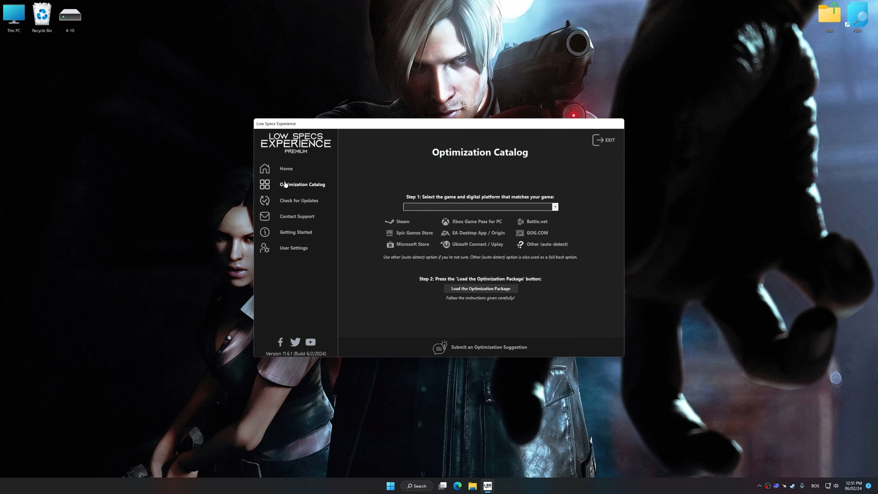Open the clock showing 12:51 PM
The height and width of the screenshot is (494, 878).
[853, 486]
